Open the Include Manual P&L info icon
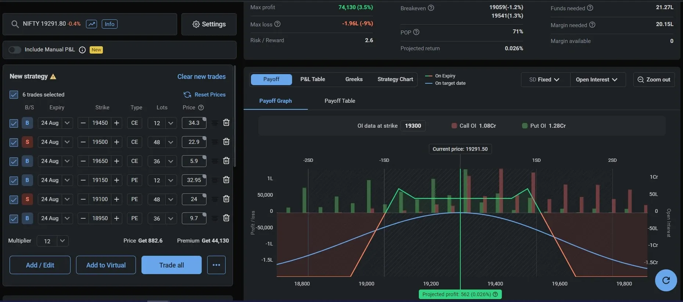The image size is (683, 302). tap(82, 50)
